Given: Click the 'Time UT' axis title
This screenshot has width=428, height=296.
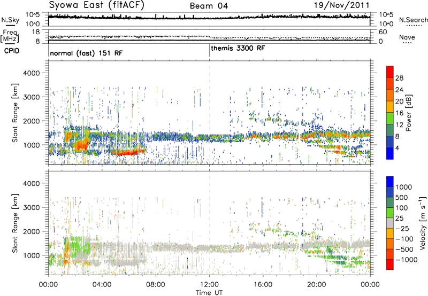Looking at the screenshot, I should 209,293.
